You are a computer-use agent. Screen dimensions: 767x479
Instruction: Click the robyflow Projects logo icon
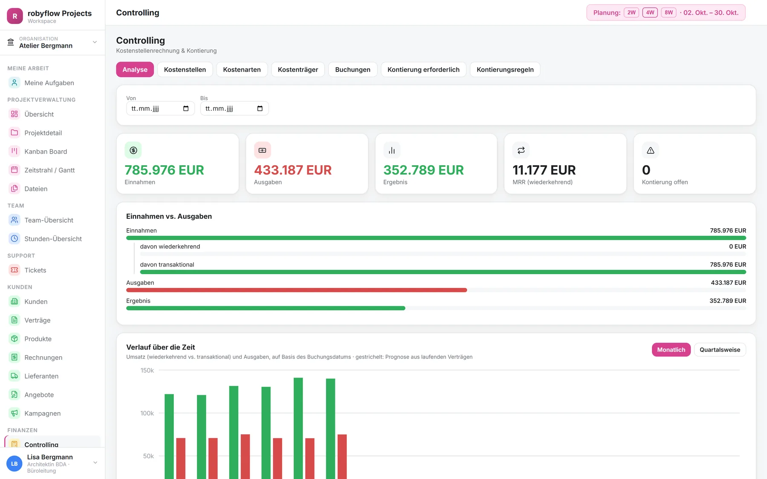coord(15,16)
